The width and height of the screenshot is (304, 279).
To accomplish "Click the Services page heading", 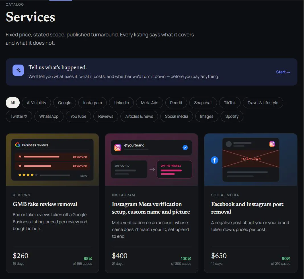I will [30, 17].
